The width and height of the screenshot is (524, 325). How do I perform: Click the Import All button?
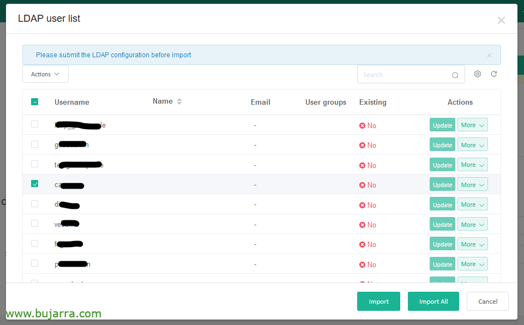433,302
